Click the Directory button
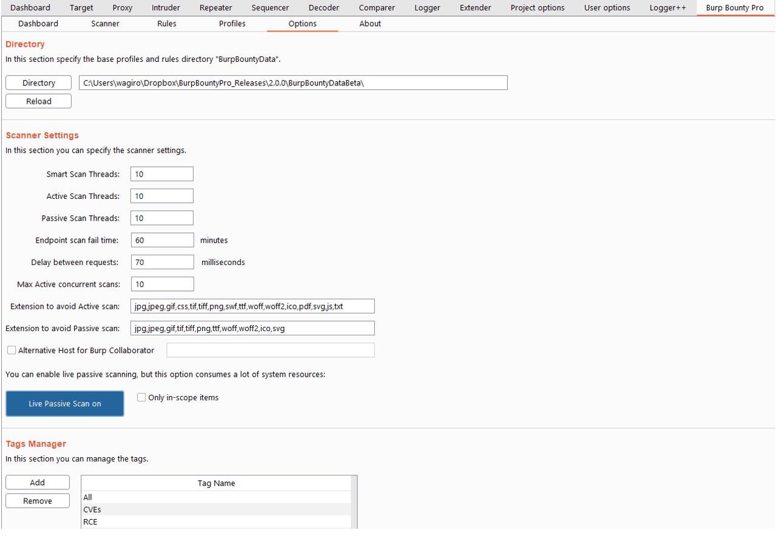 38,82
